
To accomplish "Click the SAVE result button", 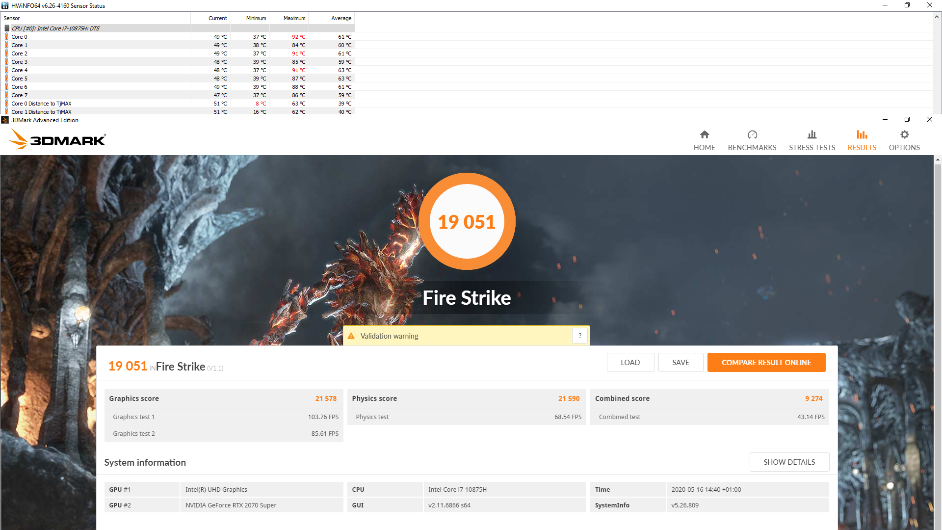I will tap(680, 363).
